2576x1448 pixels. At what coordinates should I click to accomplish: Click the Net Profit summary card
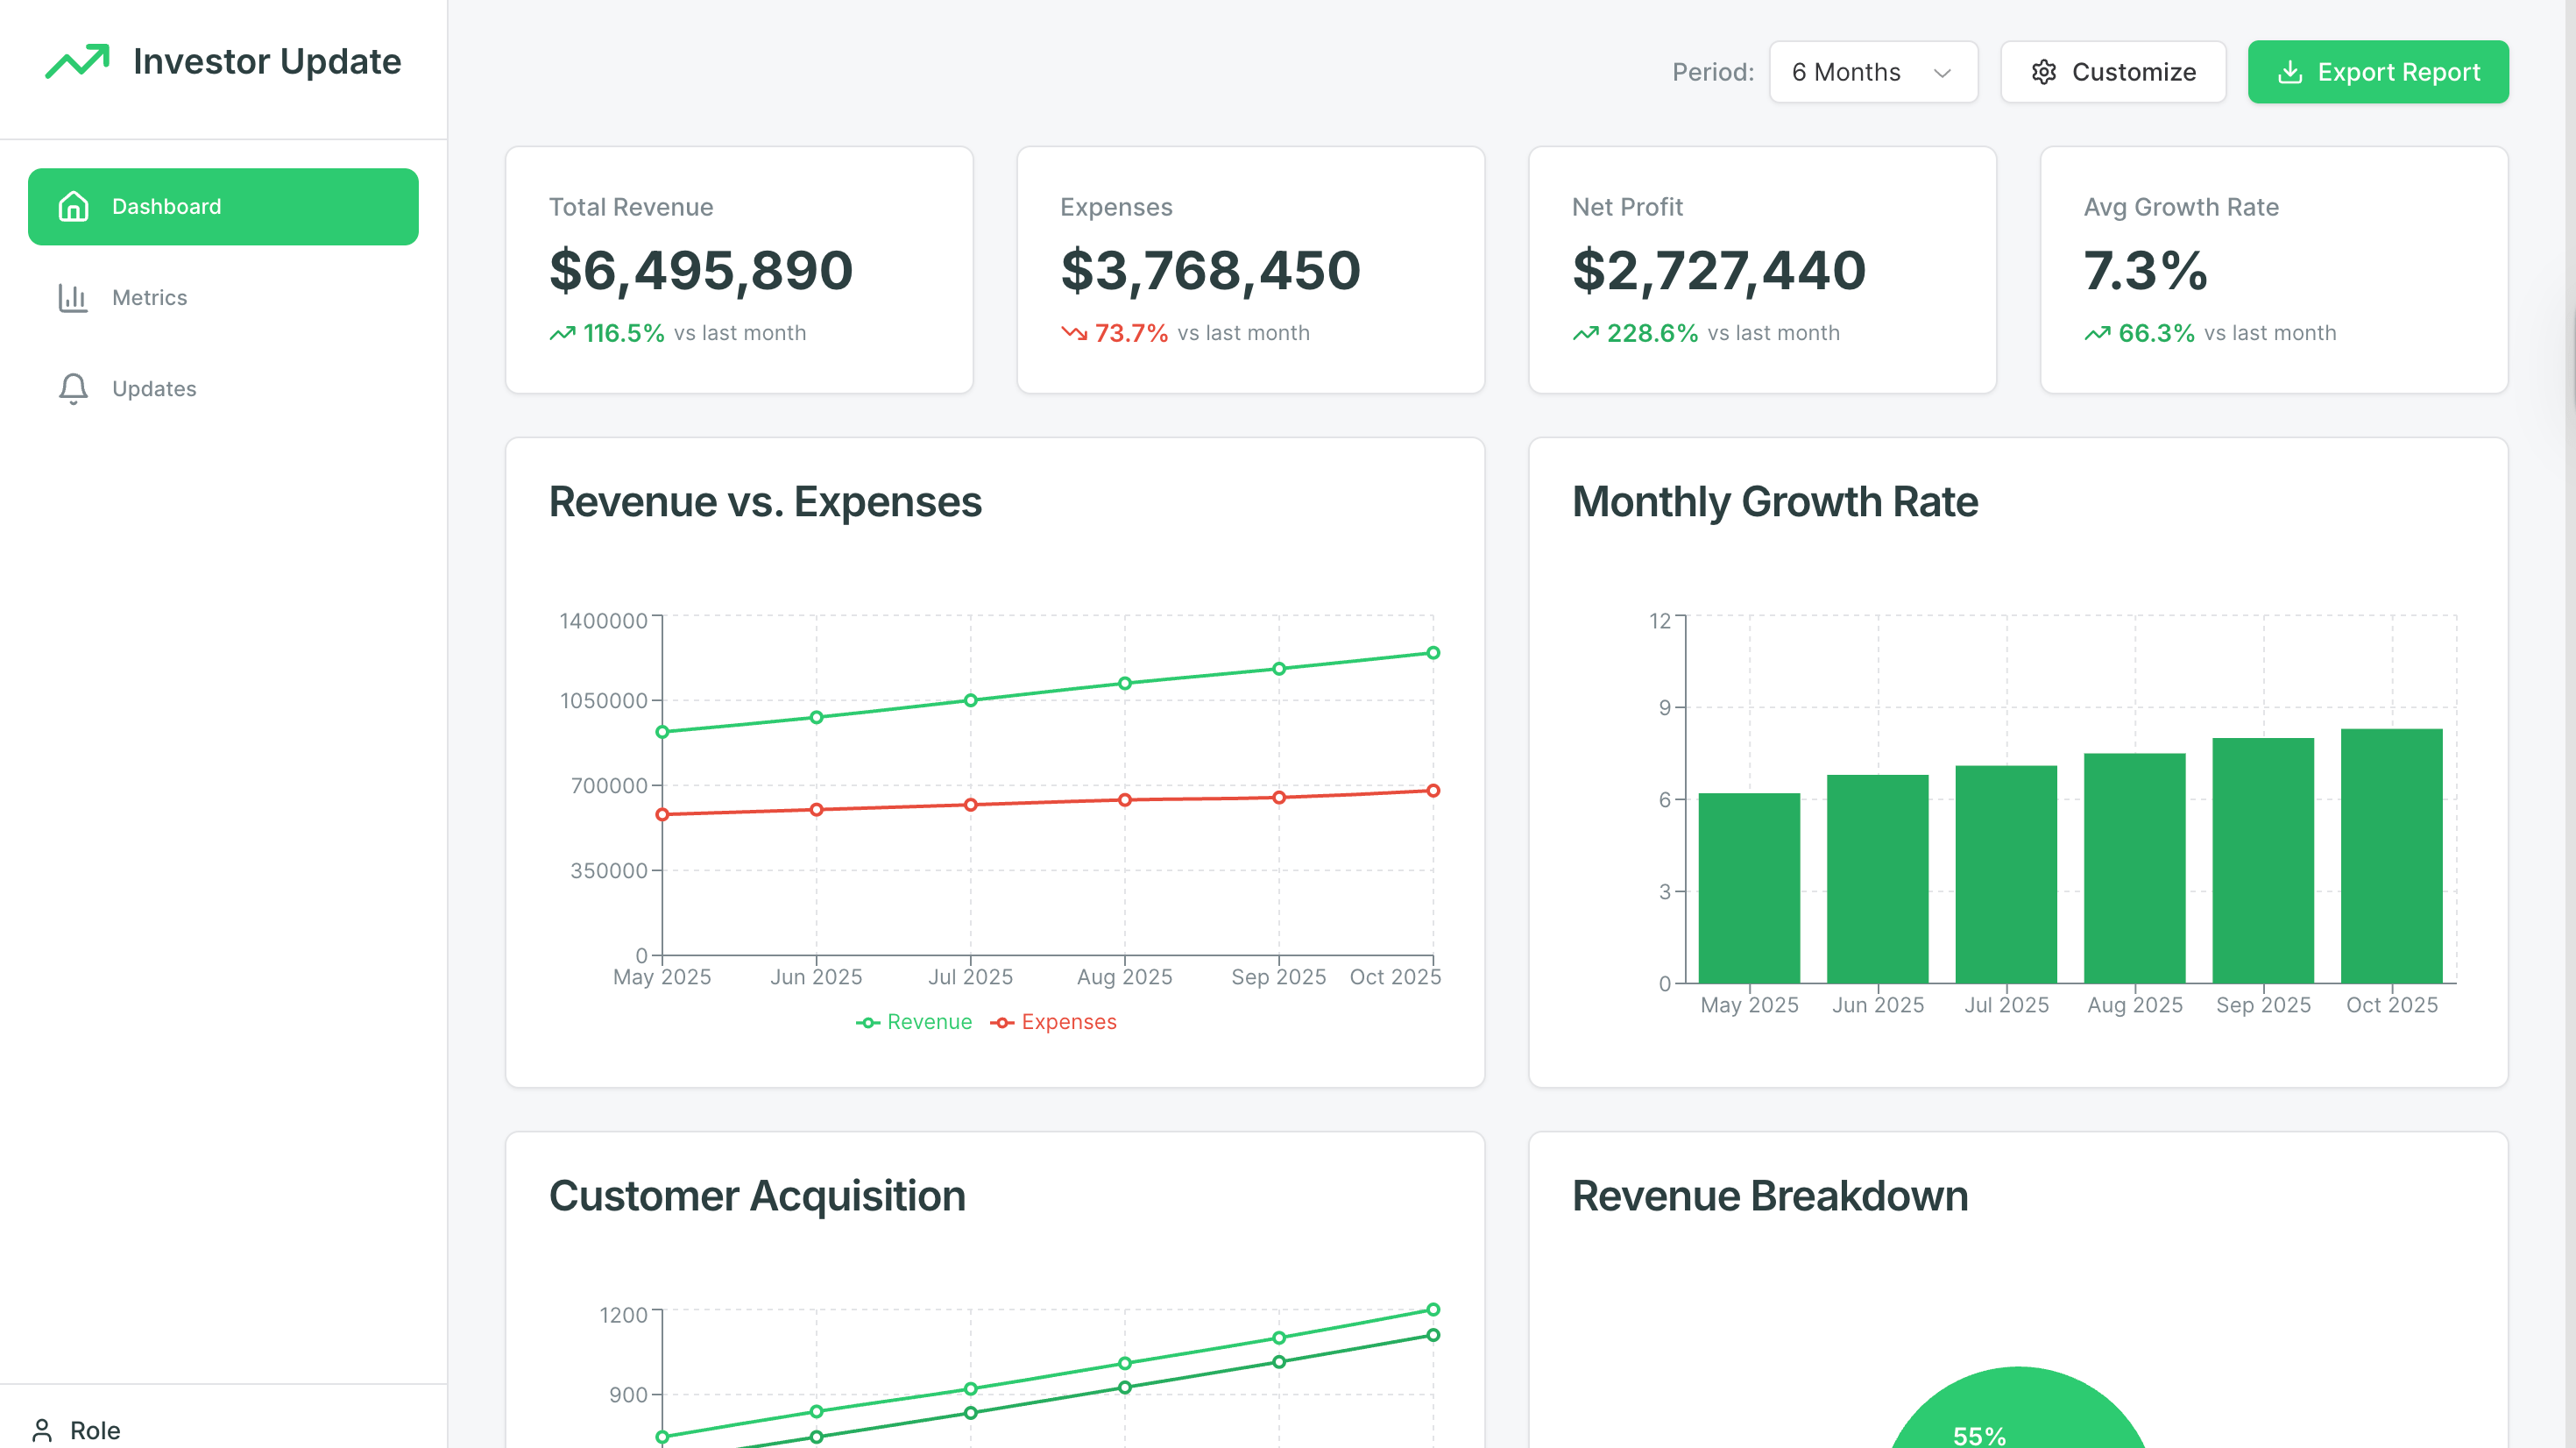click(x=1761, y=270)
